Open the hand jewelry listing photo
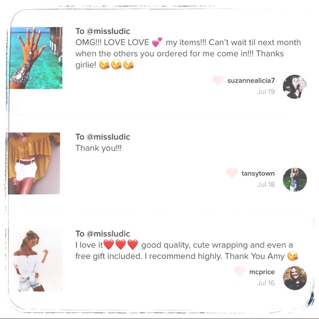This screenshot has height=319, width=319. (x=36, y=58)
